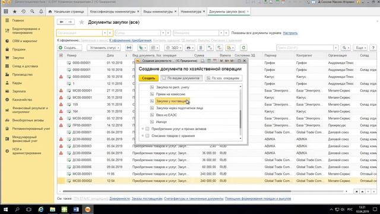380x214 pixels.
Task: Open the Склад и доставка section
Action: click(25, 66)
